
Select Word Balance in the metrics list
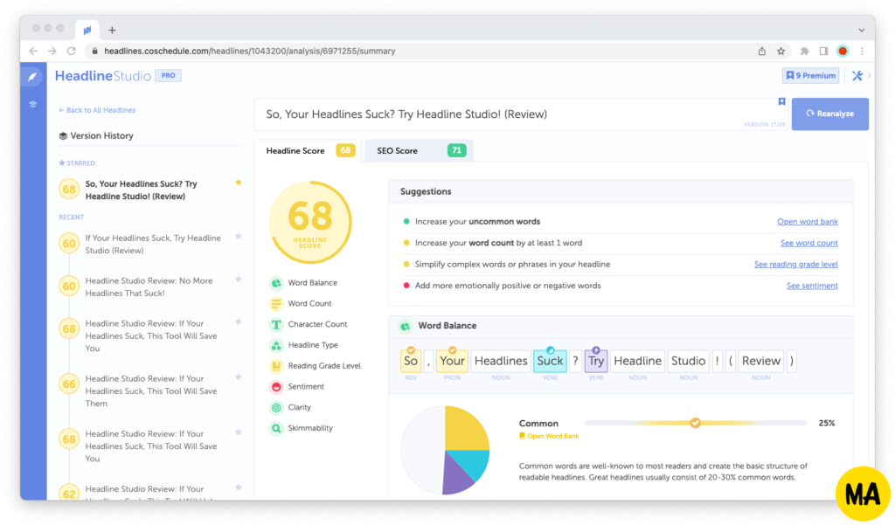pos(312,283)
